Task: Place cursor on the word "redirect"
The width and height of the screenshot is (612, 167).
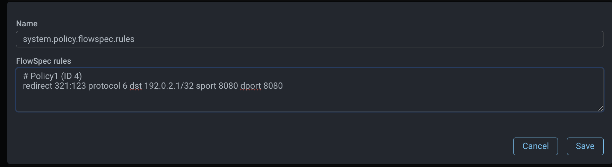Action: pyautogui.click(x=37, y=86)
